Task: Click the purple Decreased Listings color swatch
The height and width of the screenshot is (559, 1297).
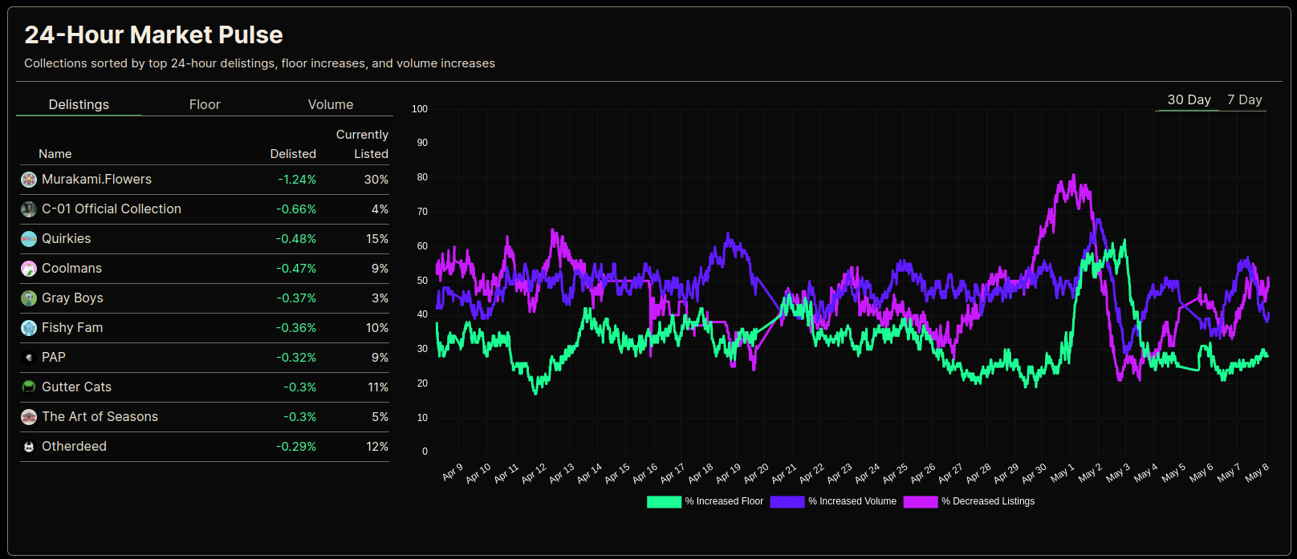Action: (x=920, y=501)
